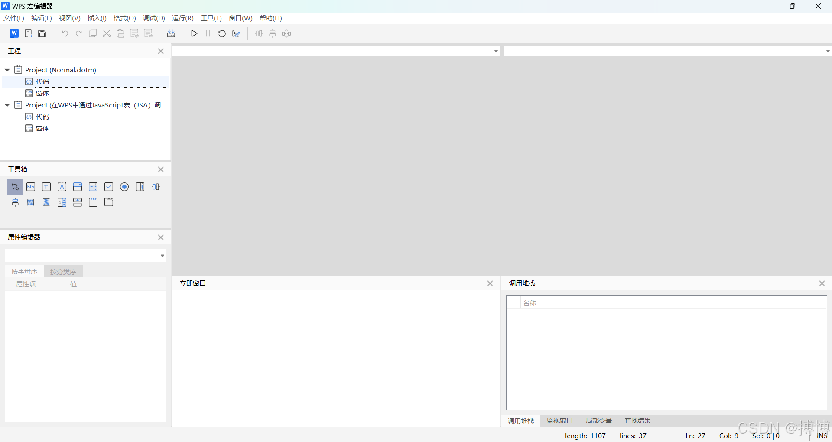Open the 文件(F) menu
Screen dimensions: 832x442
click(14, 18)
